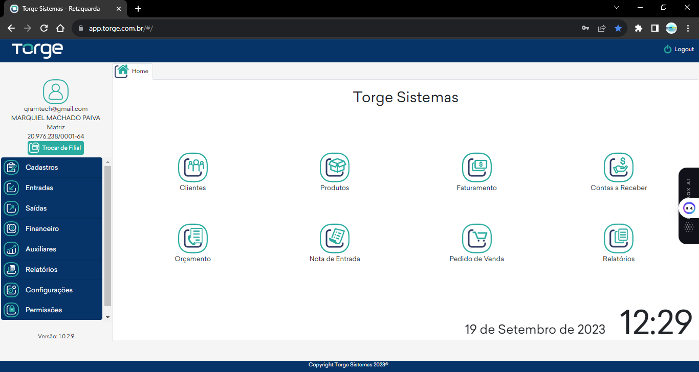
Task: Open the Produtos box icon
Action: click(x=335, y=168)
